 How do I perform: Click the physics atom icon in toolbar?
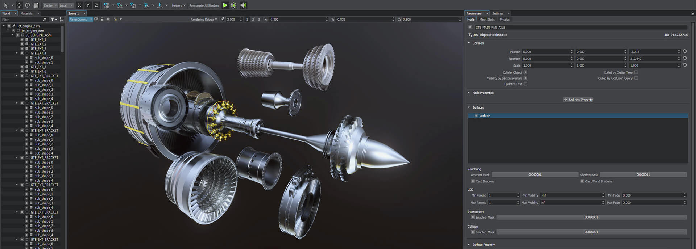pyautogui.click(x=234, y=5)
